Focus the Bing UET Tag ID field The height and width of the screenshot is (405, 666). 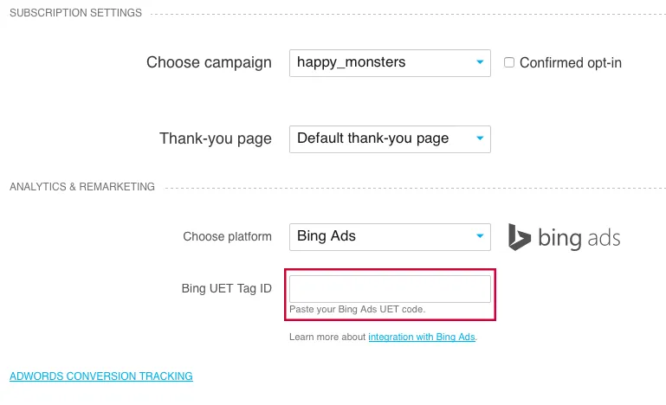pos(390,289)
